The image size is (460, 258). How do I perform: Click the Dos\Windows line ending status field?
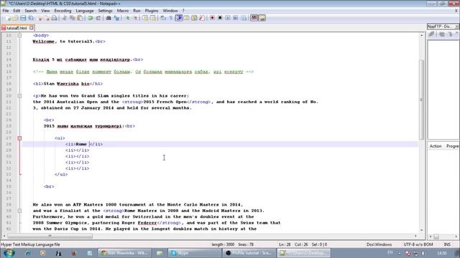379,244
